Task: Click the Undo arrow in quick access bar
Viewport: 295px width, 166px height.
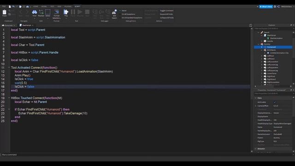Action: point(13,6)
